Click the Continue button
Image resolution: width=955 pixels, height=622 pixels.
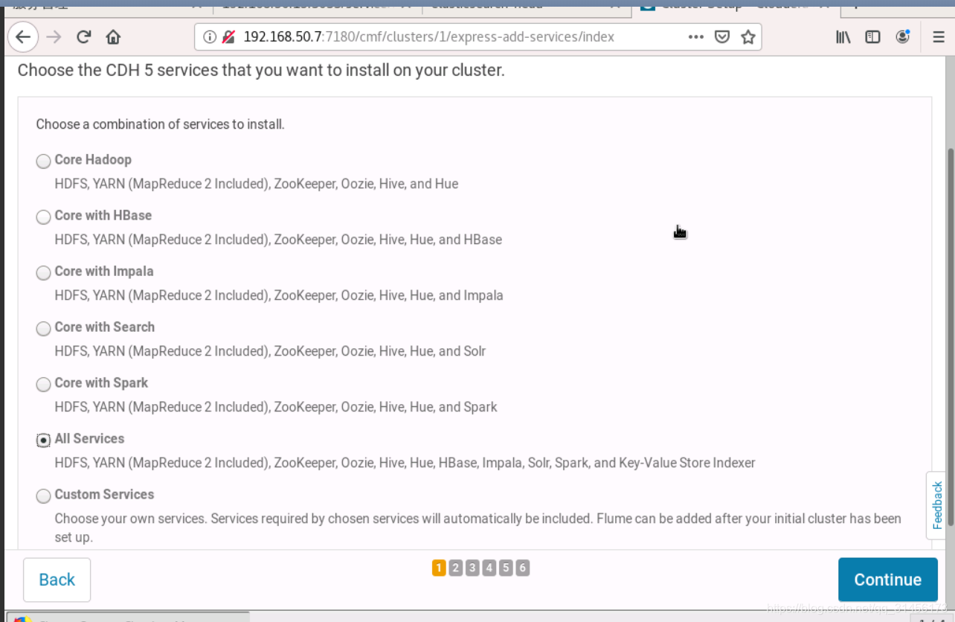(887, 580)
